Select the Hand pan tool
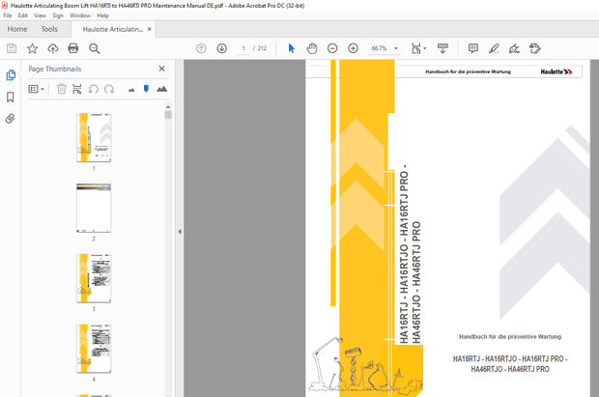 tap(312, 48)
